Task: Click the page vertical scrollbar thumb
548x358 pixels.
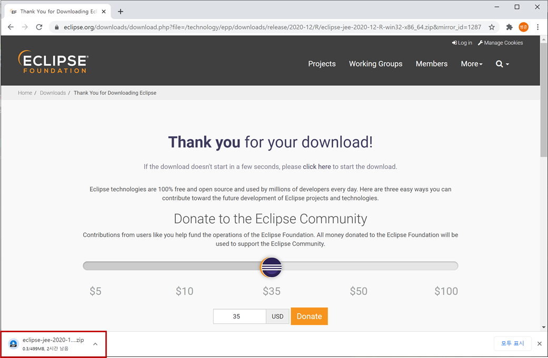Action: 544,101
